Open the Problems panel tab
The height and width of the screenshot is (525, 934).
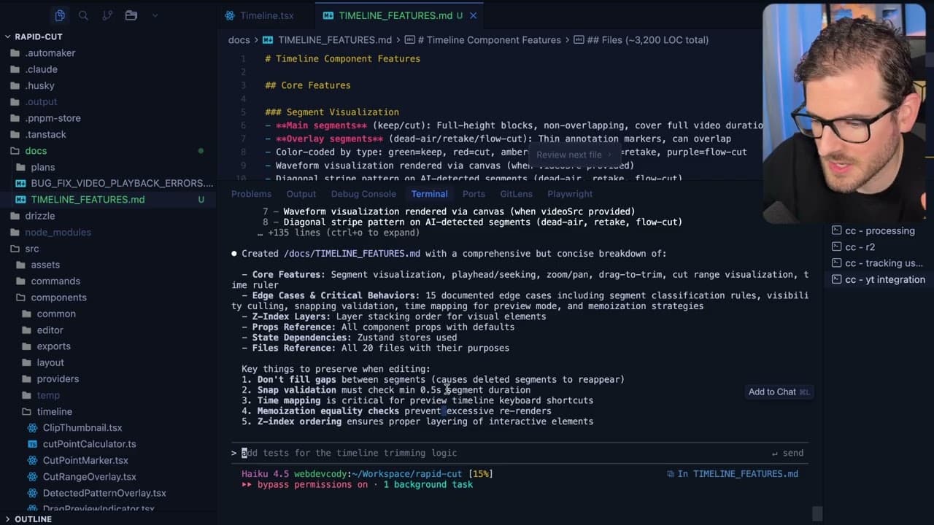pos(251,194)
